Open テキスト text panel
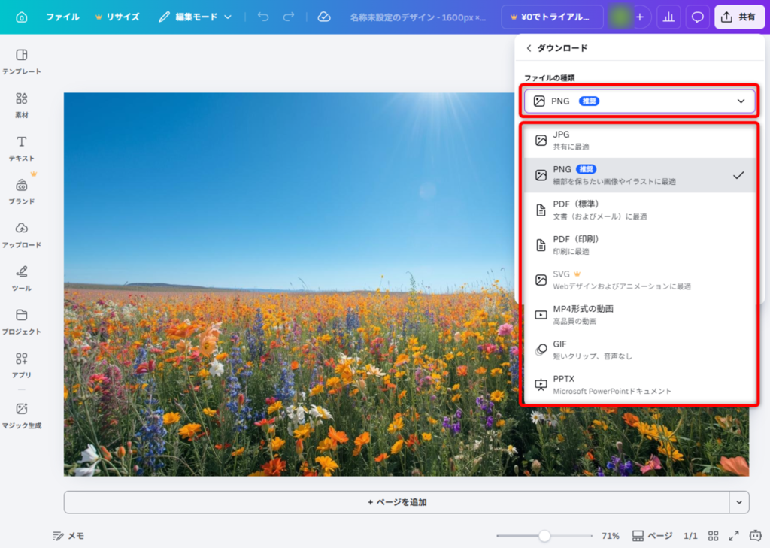The width and height of the screenshot is (770, 548). click(22, 148)
